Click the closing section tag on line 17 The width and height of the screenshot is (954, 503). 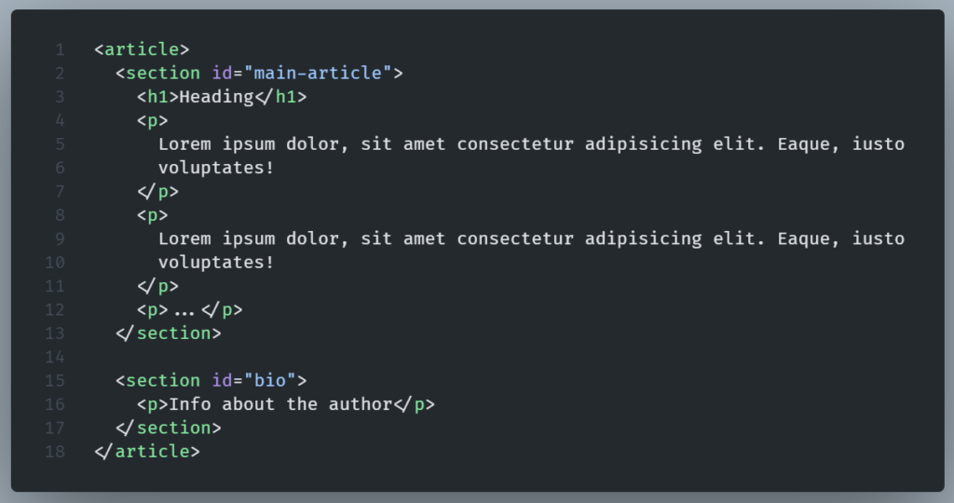[169, 428]
